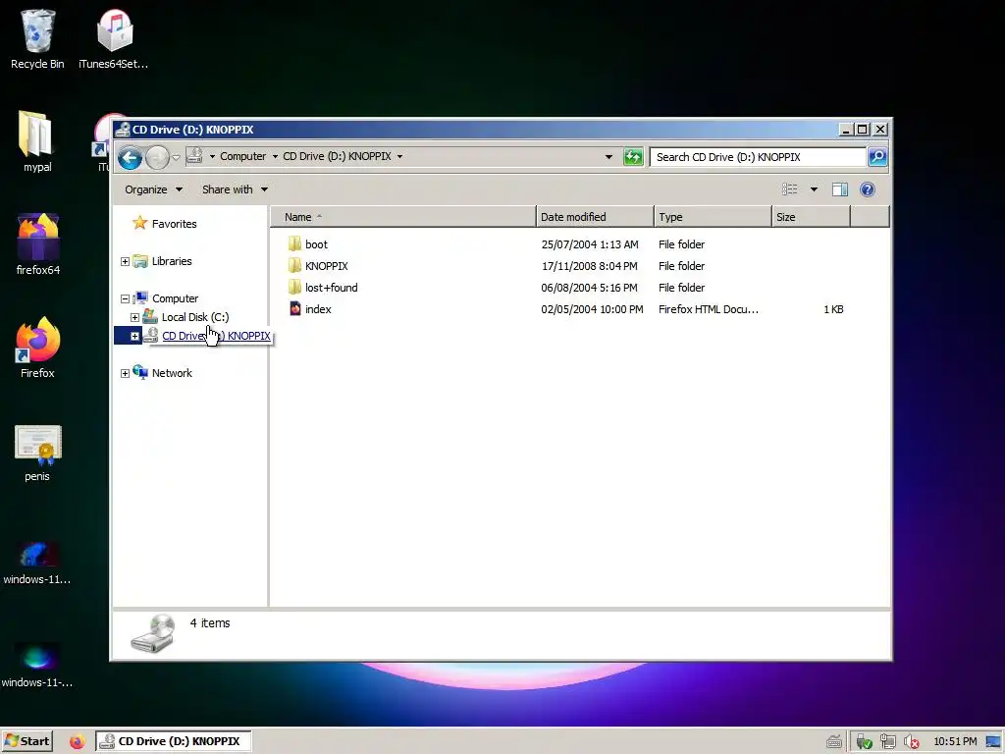Click the Change your view icon
Viewport: 1005px width, 754px height.
click(790, 189)
